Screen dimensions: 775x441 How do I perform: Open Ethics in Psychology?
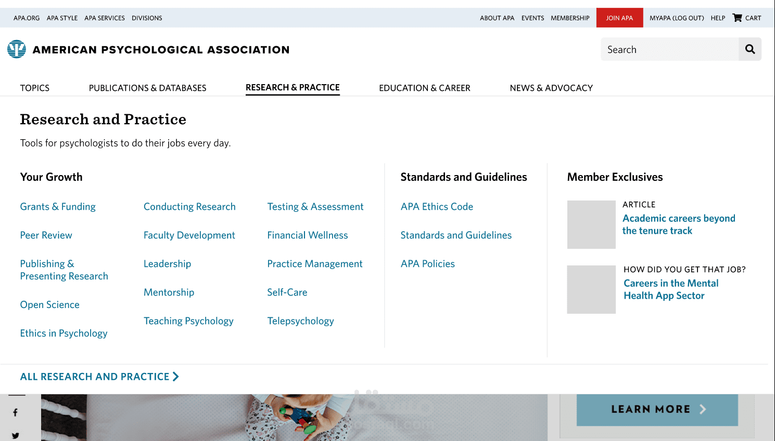[63, 333]
